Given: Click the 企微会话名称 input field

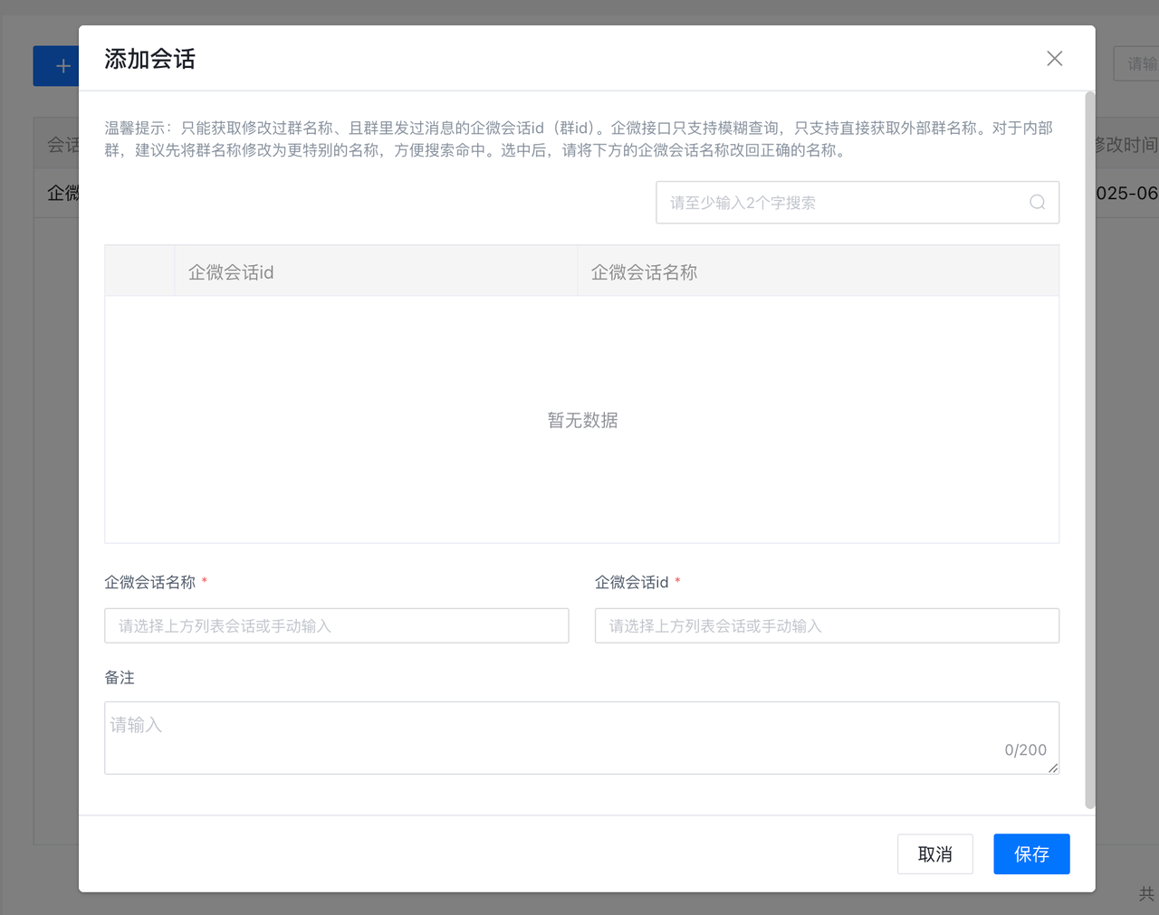Looking at the screenshot, I should (x=336, y=625).
